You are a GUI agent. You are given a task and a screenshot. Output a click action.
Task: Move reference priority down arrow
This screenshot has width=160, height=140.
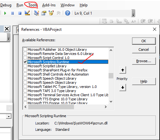pyautogui.click(x=123, y=87)
